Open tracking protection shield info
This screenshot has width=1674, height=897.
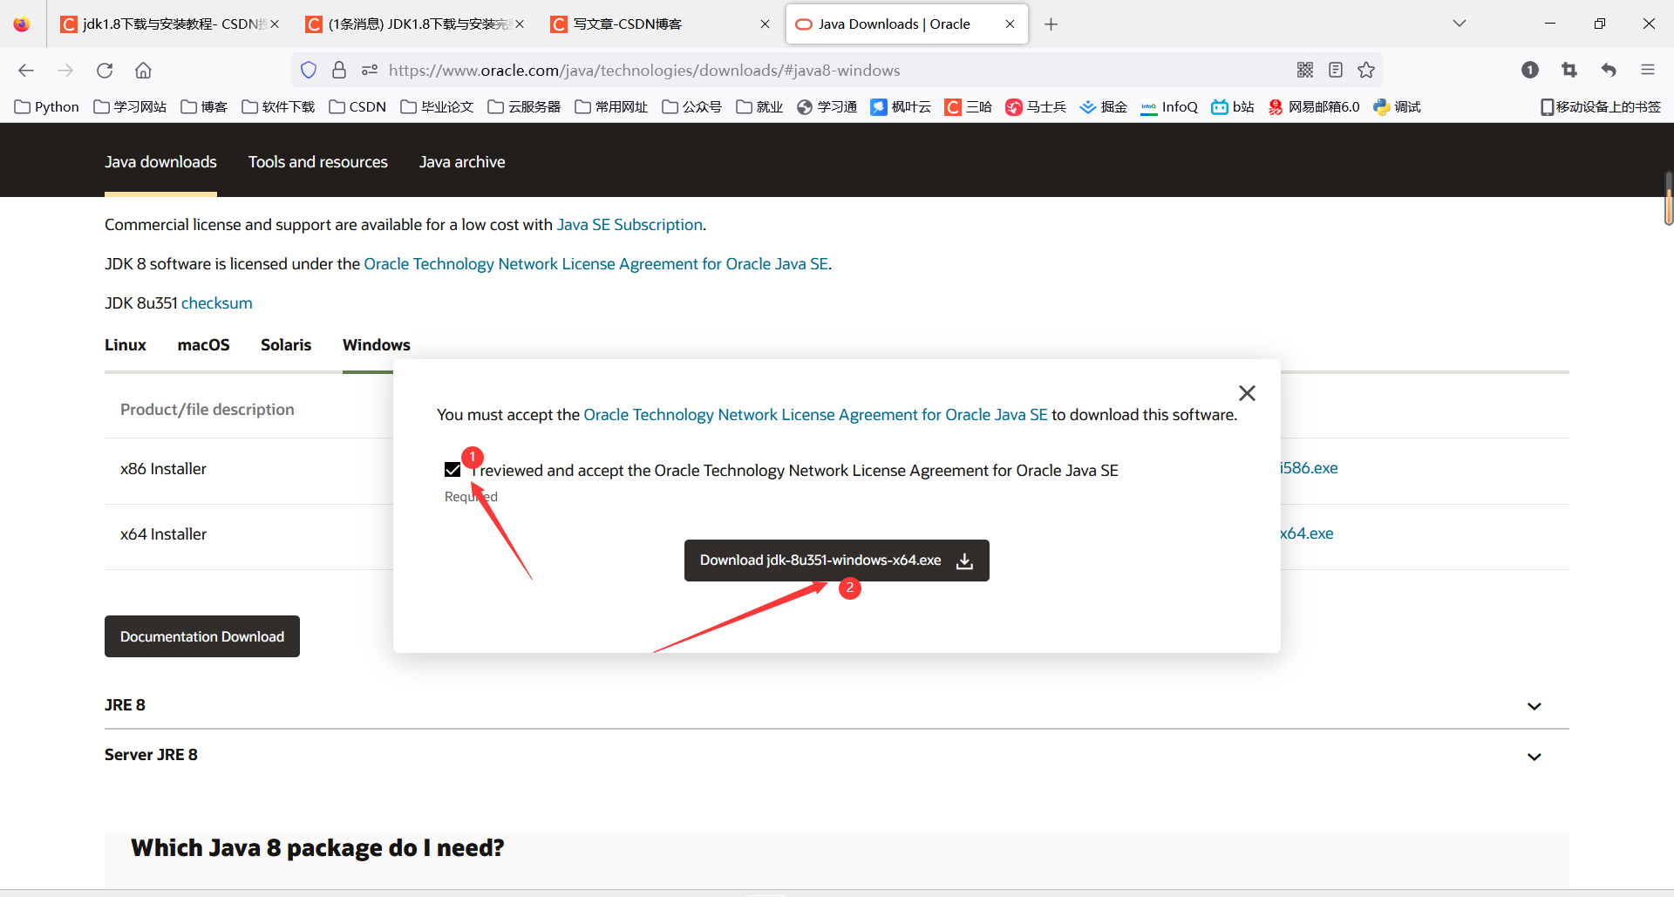click(x=309, y=71)
